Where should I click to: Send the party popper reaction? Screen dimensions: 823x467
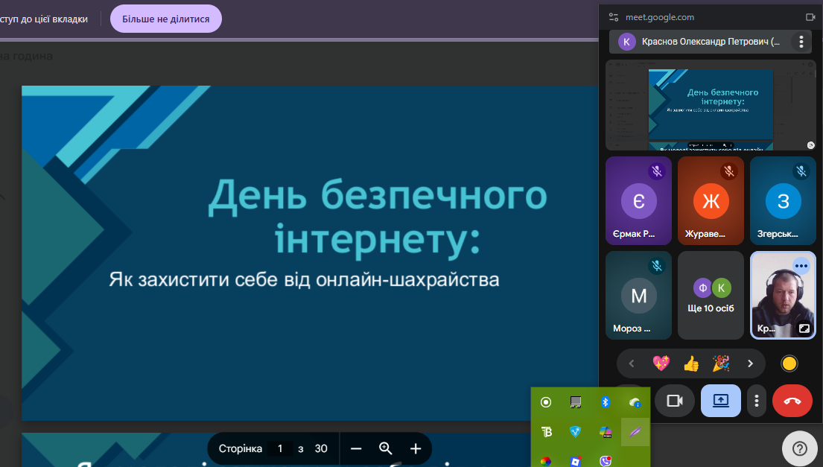(721, 363)
